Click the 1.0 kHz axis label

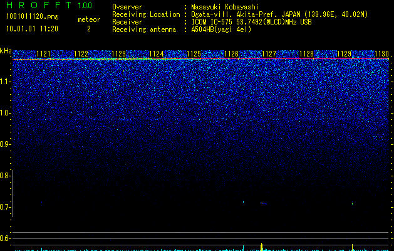pos(6,113)
